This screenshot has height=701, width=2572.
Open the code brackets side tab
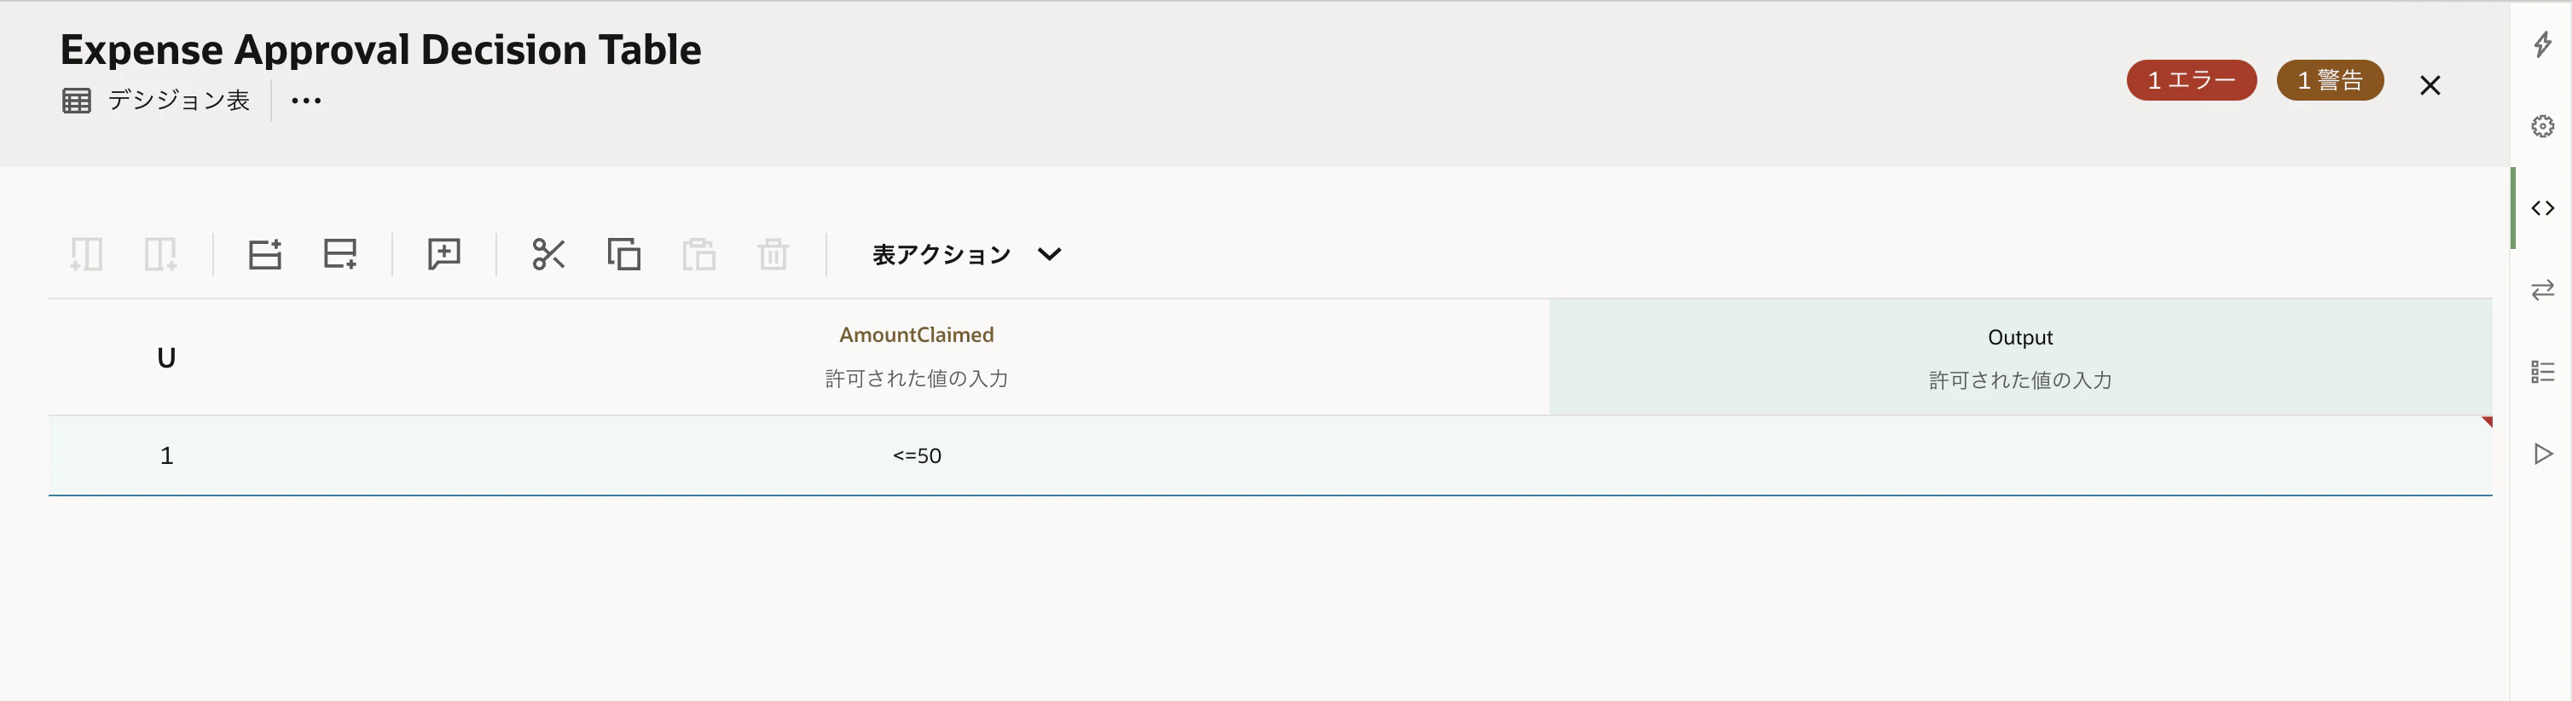coord(2543,208)
